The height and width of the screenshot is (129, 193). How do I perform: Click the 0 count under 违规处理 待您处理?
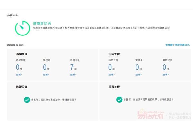(x=18, y=67)
